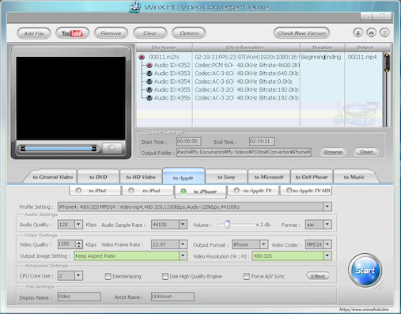Image resolution: width=401 pixels, height=314 pixels.
Task: Select audio track icon for ID:4354
Action: pos(149,81)
